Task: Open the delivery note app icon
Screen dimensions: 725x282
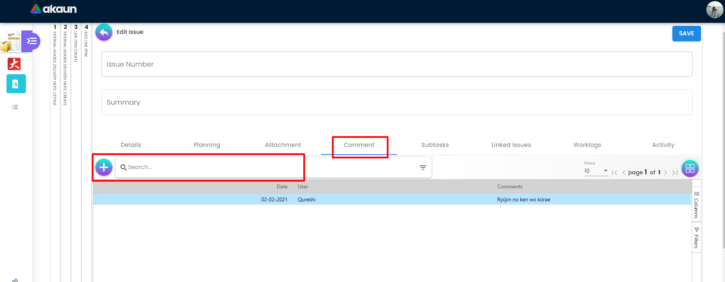Action: [x=11, y=41]
